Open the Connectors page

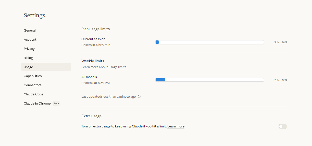coord(33,85)
